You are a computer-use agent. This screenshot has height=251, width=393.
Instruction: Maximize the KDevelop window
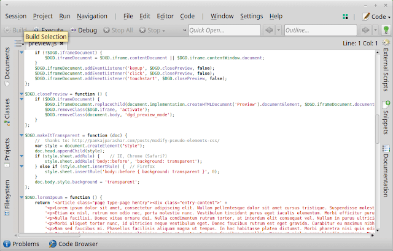click(376, 6)
